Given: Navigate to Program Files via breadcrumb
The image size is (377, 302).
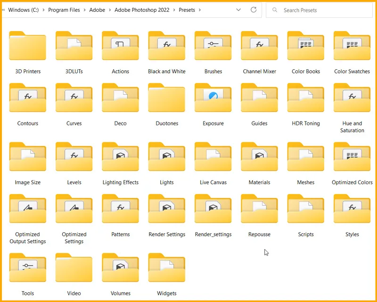Looking at the screenshot, I should point(64,10).
